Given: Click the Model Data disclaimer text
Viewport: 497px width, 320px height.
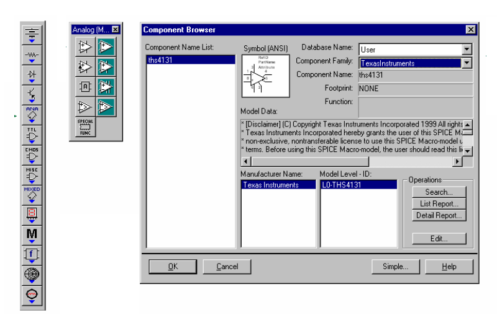Looking at the screenshot, I should 352,136.
